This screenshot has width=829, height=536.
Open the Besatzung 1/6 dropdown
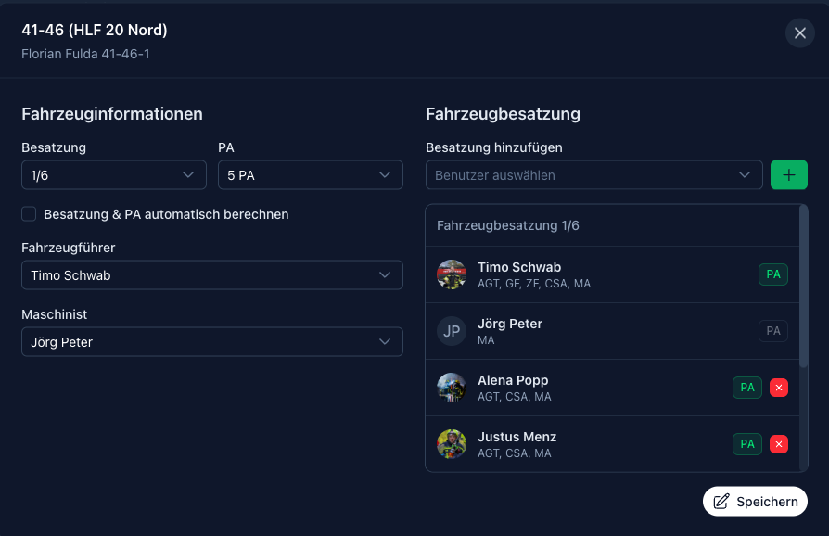(x=113, y=175)
